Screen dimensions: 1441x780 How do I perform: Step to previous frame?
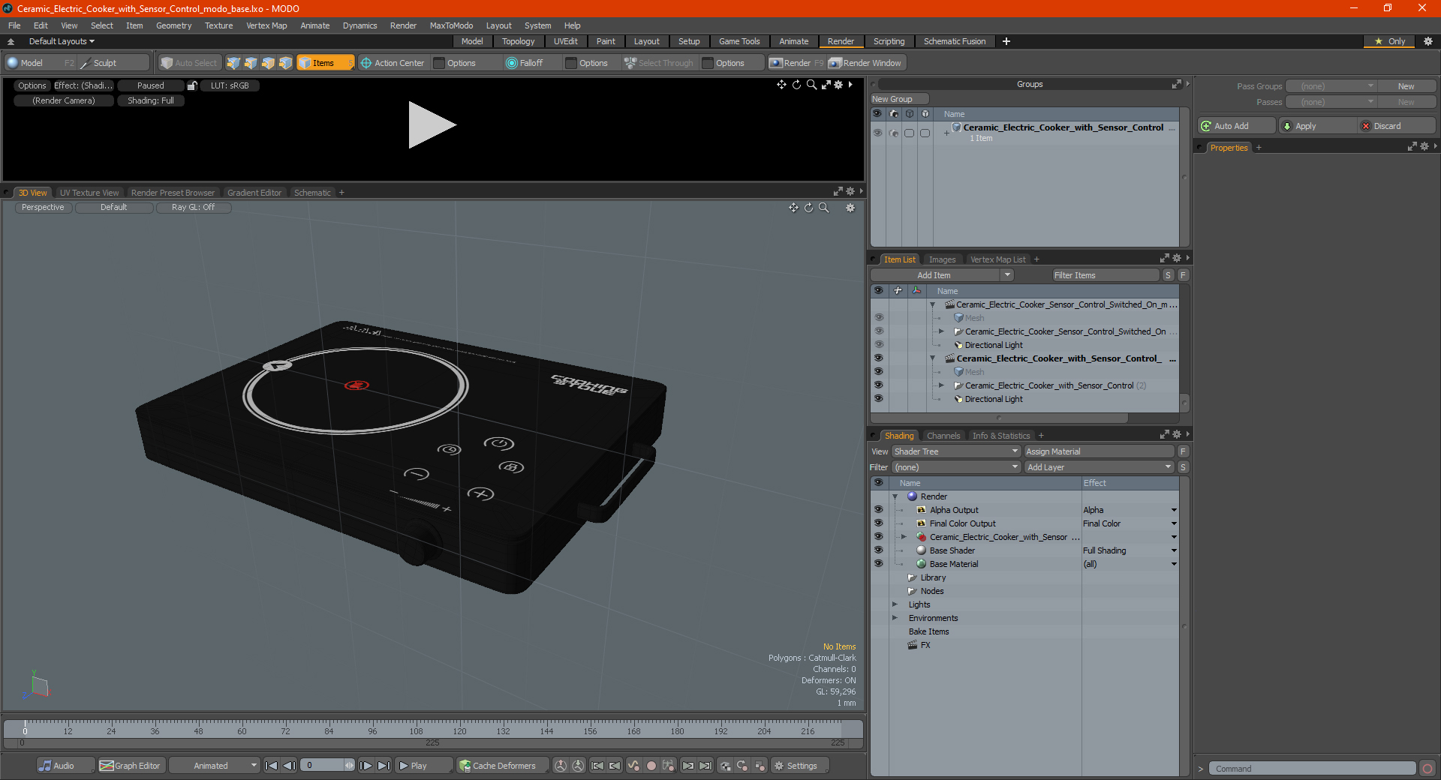[289, 766]
